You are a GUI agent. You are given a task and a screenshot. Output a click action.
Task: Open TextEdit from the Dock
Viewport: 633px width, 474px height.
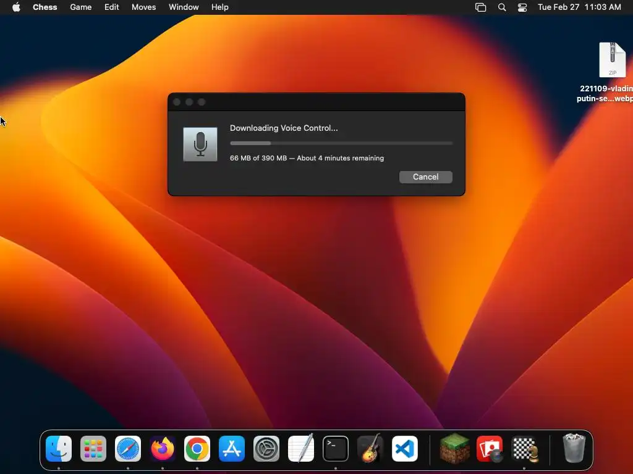click(x=301, y=449)
